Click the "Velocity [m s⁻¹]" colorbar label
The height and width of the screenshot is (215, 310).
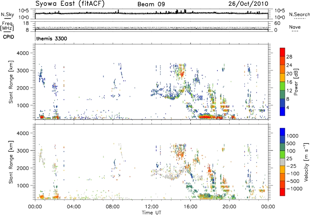(306, 162)
